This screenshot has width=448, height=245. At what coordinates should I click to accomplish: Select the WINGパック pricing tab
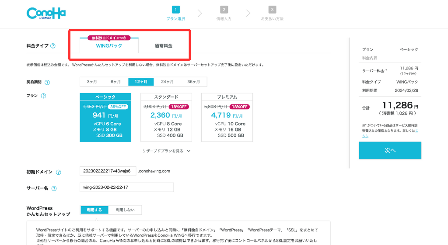109,45
